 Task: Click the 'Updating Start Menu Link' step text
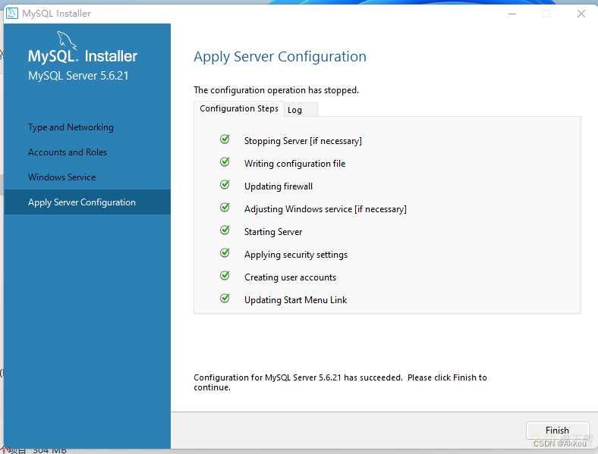click(x=295, y=300)
